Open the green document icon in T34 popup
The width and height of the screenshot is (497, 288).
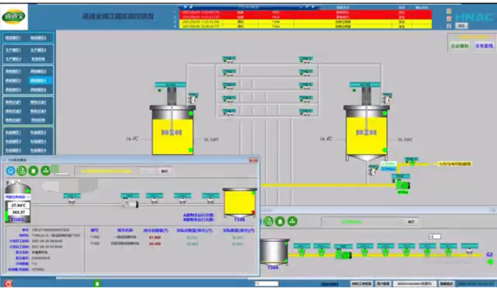[22, 171]
